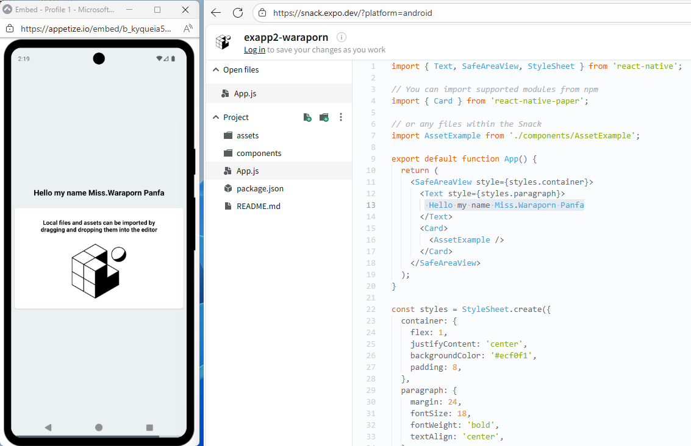Click the info icon beside exapp2-waraporn
The width and height of the screenshot is (691, 446).
(x=342, y=38)
